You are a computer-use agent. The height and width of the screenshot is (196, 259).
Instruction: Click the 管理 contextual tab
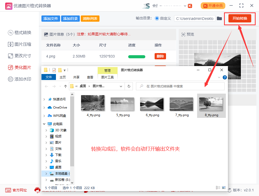(x=107, y=70)
